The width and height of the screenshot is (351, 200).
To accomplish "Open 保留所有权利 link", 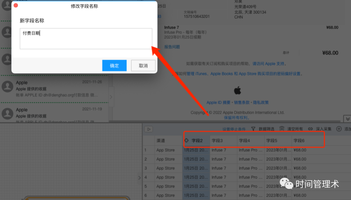I will click(x=236, y=118).
